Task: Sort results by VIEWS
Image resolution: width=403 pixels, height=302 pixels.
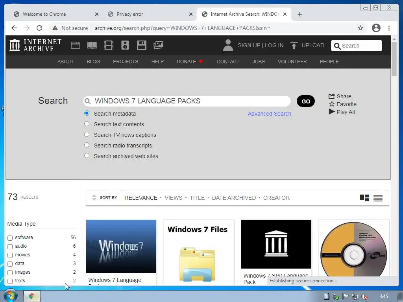Action: [x=173, y=198]
